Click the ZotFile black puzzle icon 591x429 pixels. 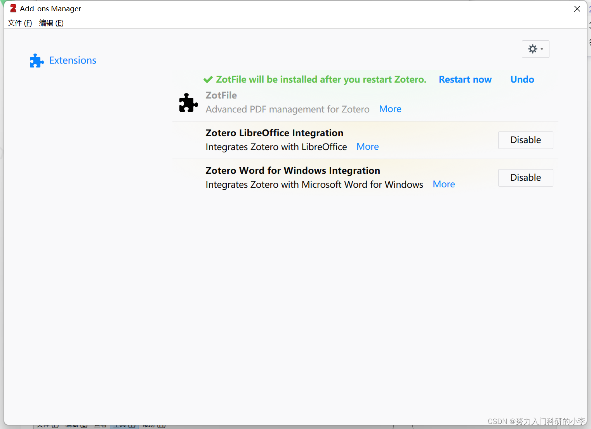click(188, 102)
